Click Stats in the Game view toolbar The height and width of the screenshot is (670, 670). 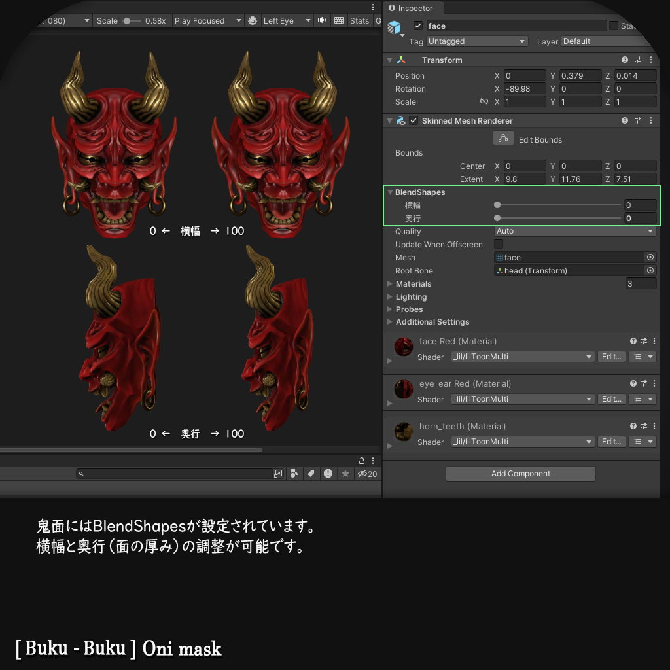tap(359, 20)
